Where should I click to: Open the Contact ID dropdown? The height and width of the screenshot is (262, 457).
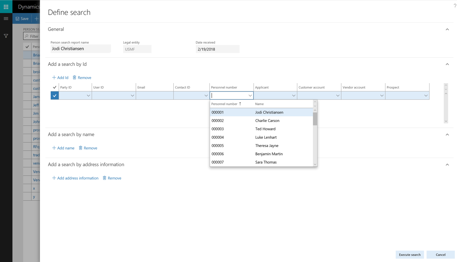coord(206,96)
